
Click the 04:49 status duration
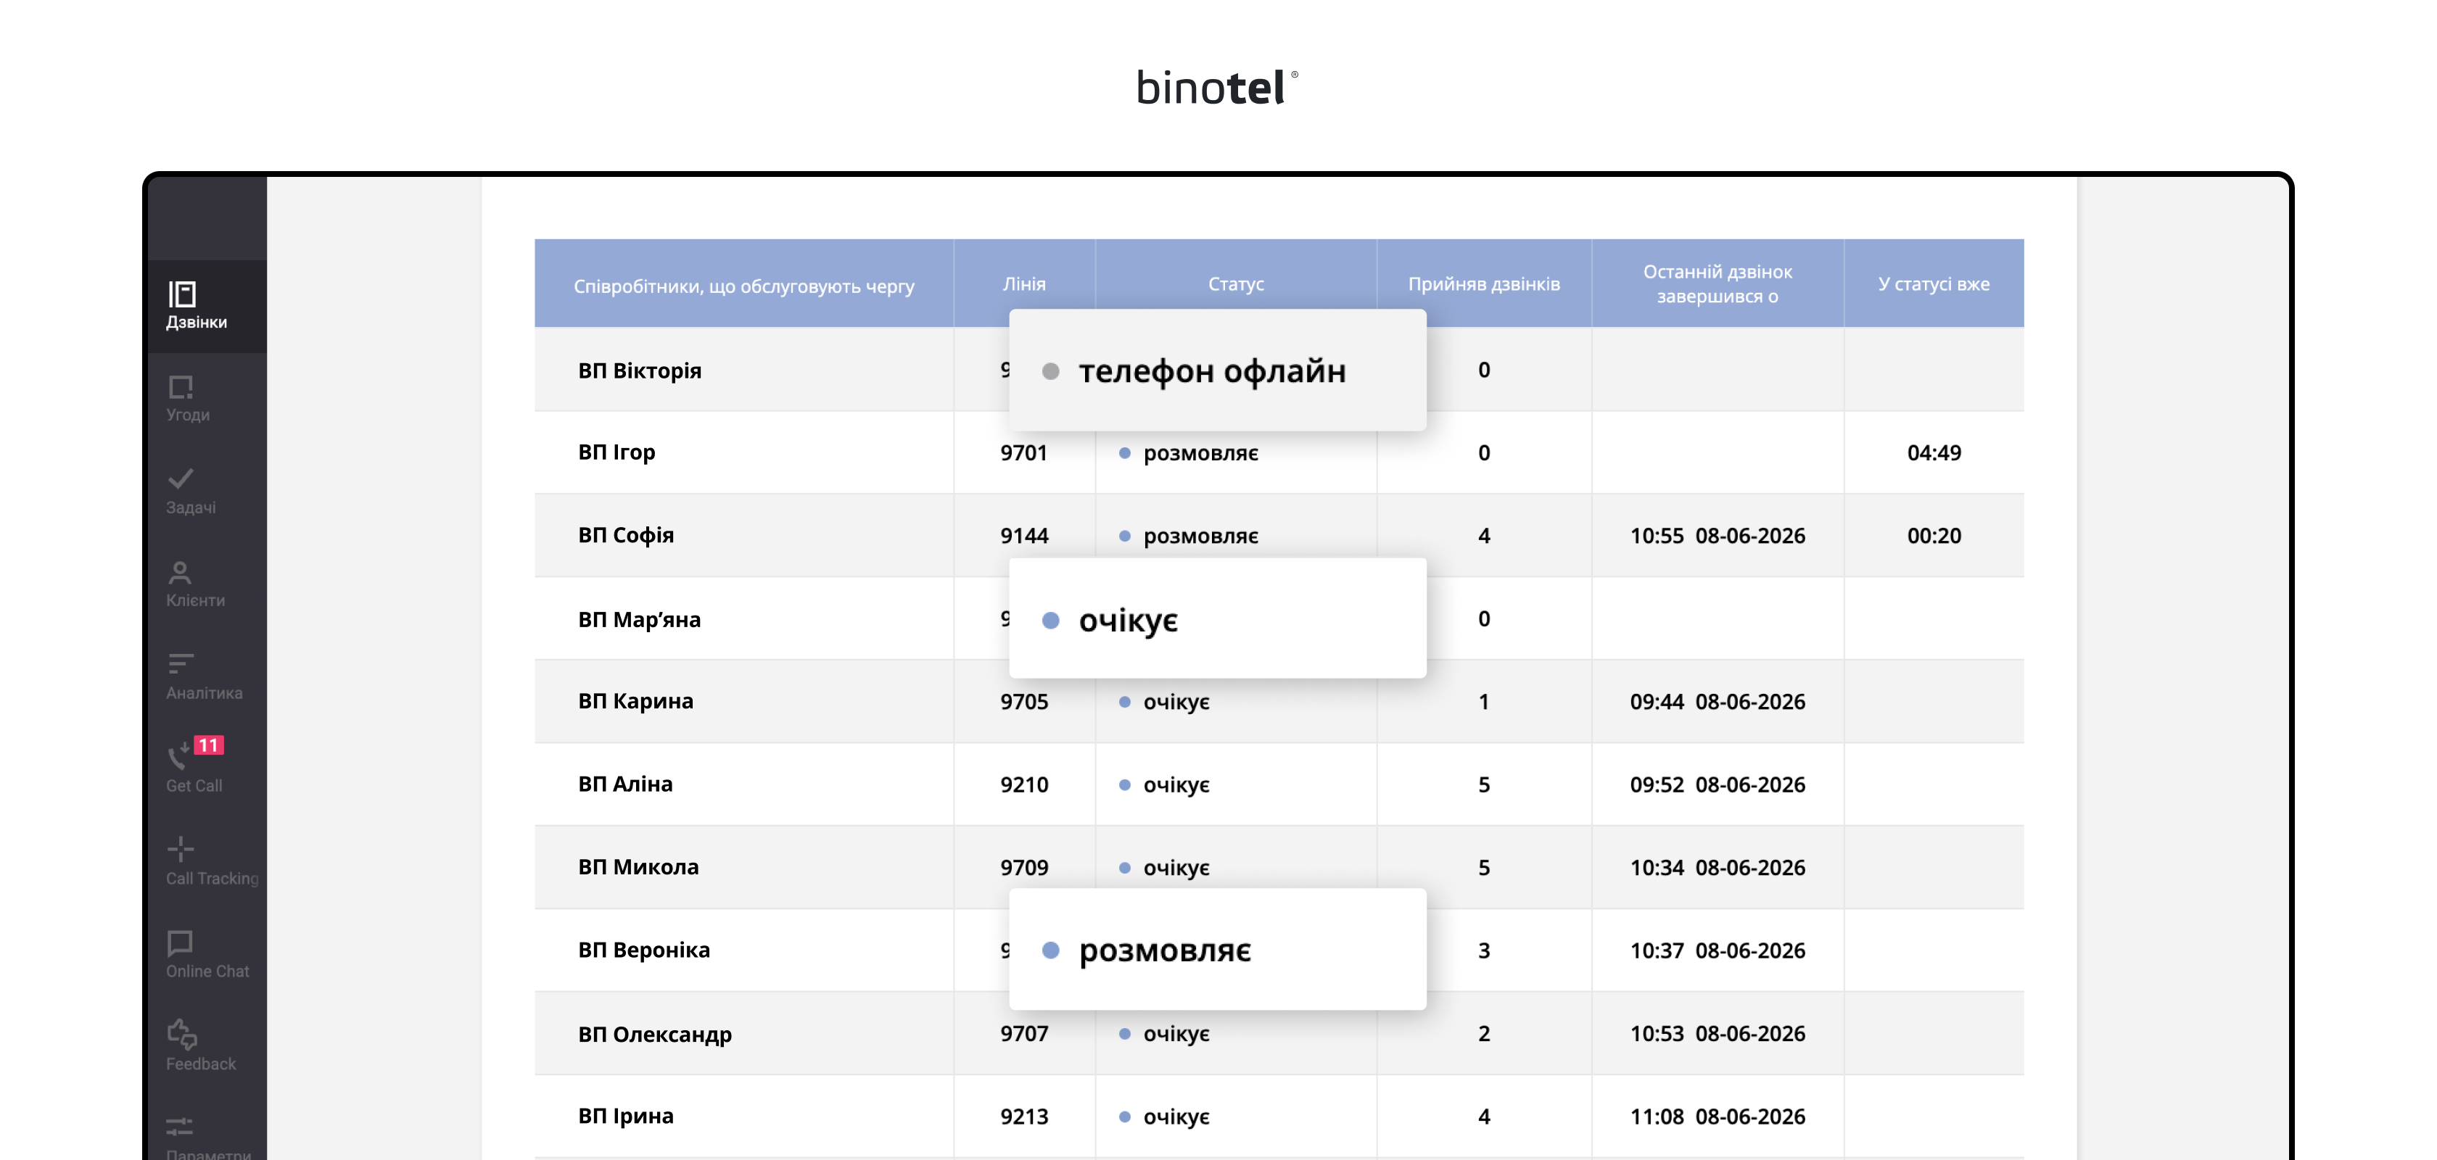(1934, 453)
